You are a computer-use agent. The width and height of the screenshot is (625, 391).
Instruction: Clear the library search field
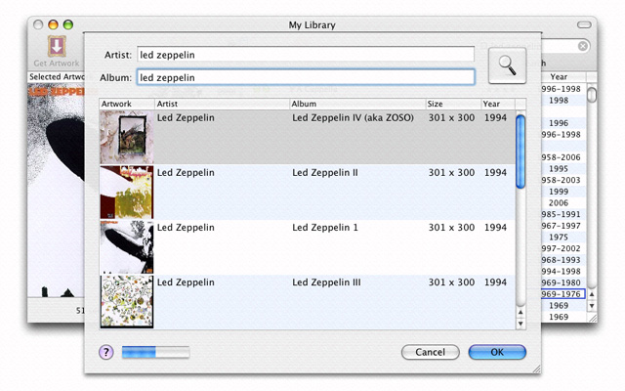coord(583,46)
